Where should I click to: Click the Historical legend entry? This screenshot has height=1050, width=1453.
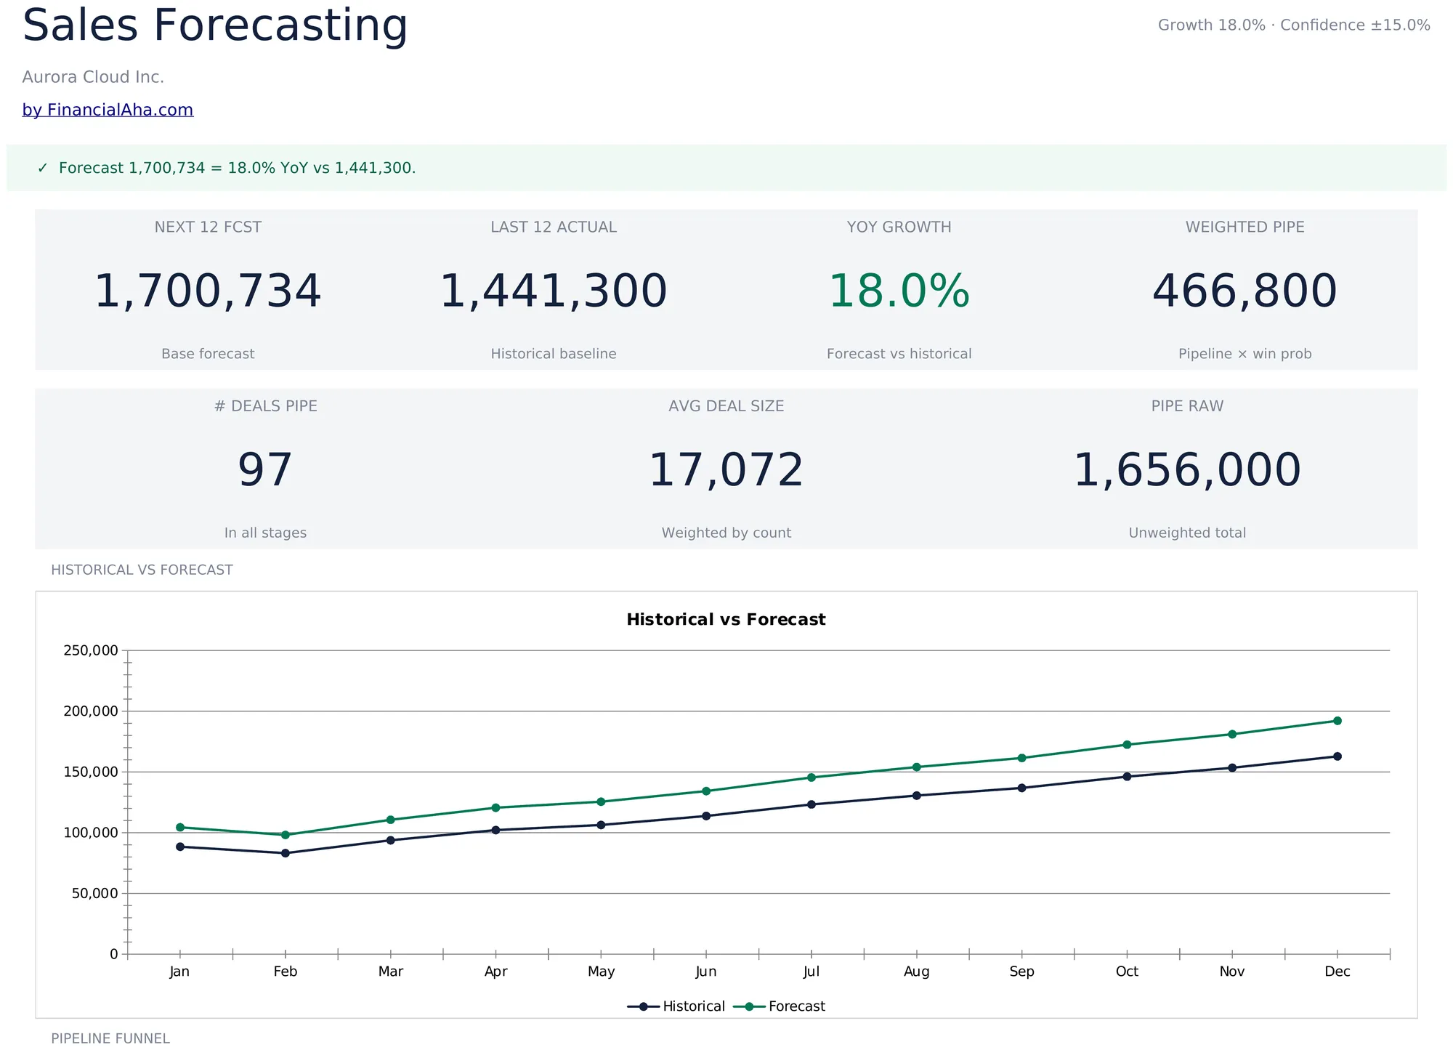[x=676, y=1006]
